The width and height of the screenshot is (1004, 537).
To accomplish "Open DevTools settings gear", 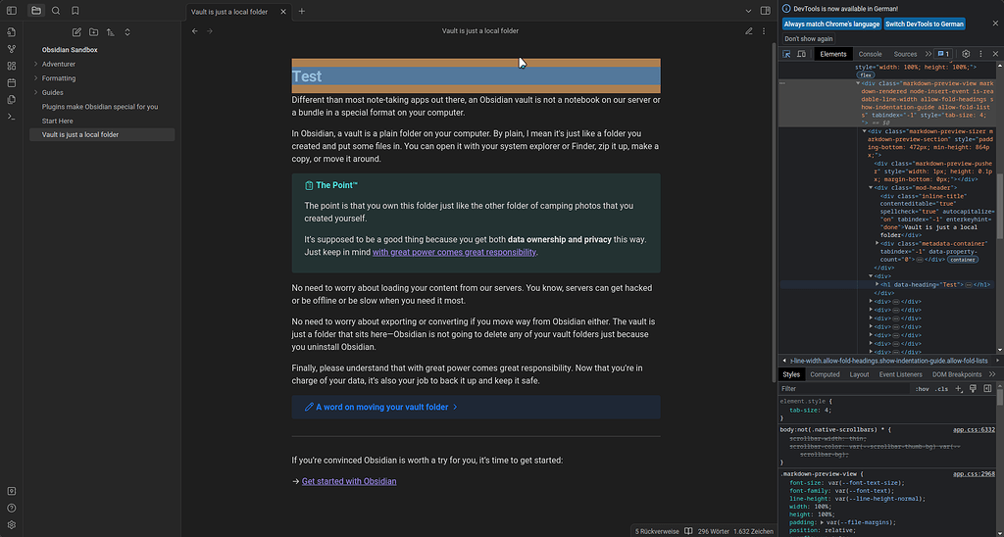I will pyautogui.click(x=966, y=55).
